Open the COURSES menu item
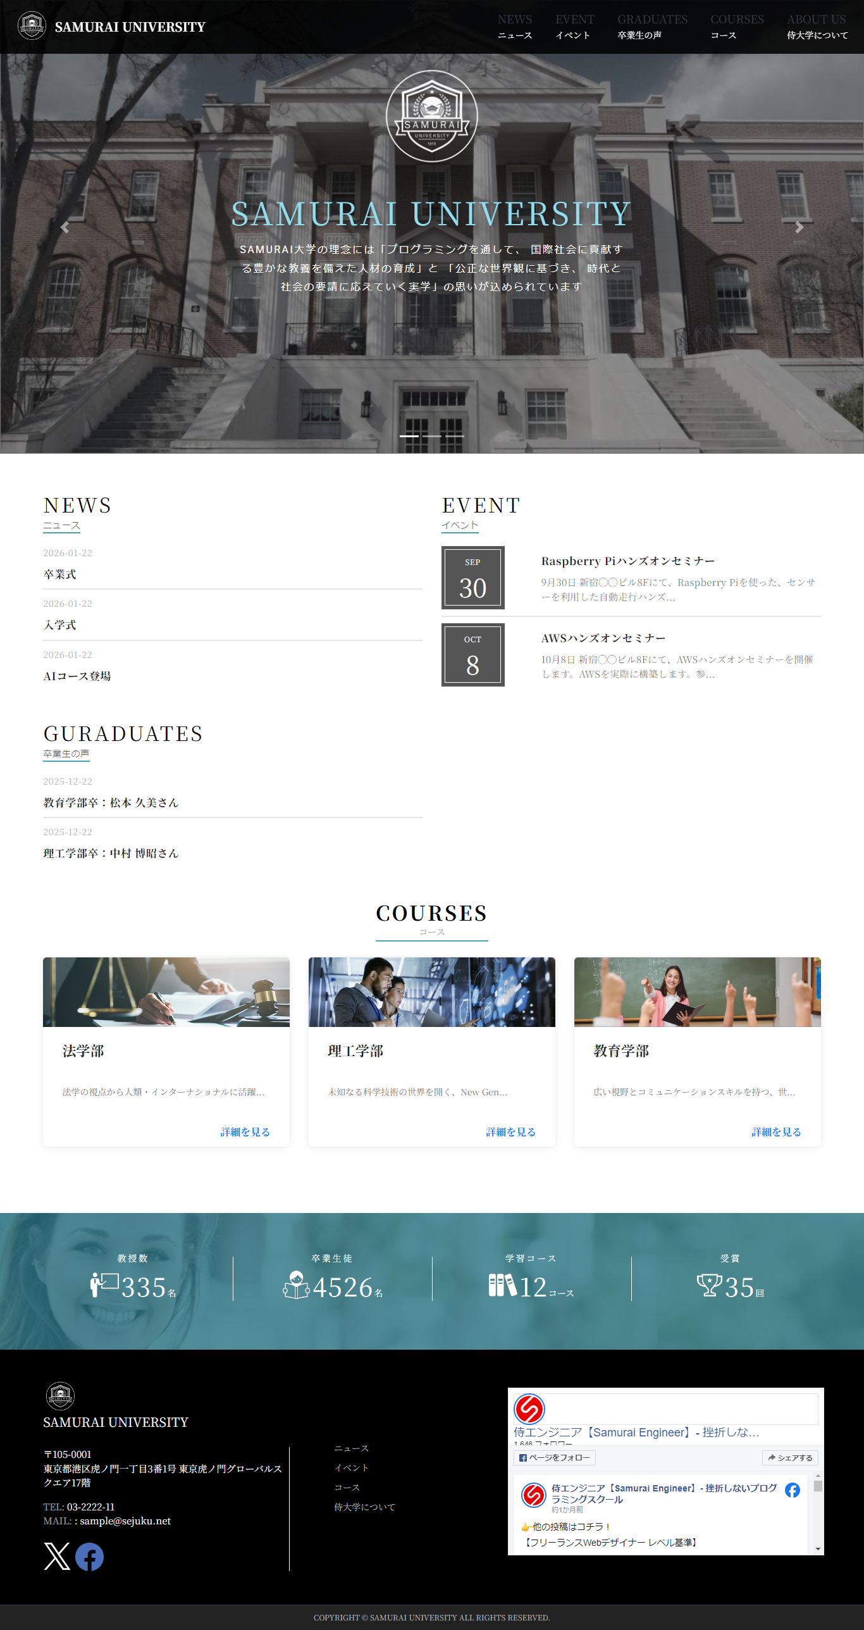 pos(737,27)
